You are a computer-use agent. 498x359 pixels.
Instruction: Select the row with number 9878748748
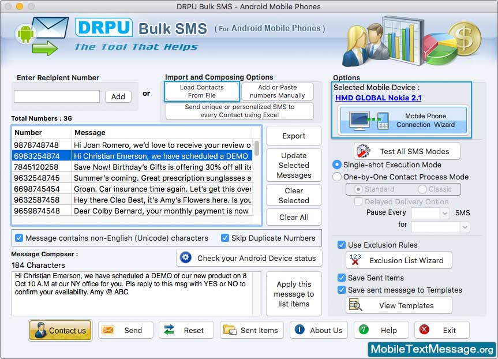(132, 145)
